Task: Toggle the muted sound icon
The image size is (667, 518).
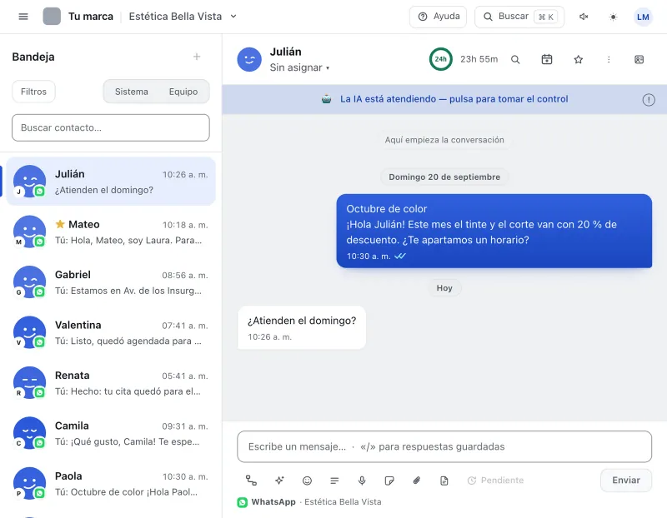Action: [584, 17]
